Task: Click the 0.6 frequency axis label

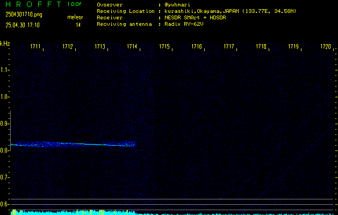Action: coord(4,204)
